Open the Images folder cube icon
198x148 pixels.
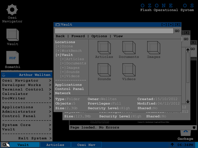(x=154, y=48)
